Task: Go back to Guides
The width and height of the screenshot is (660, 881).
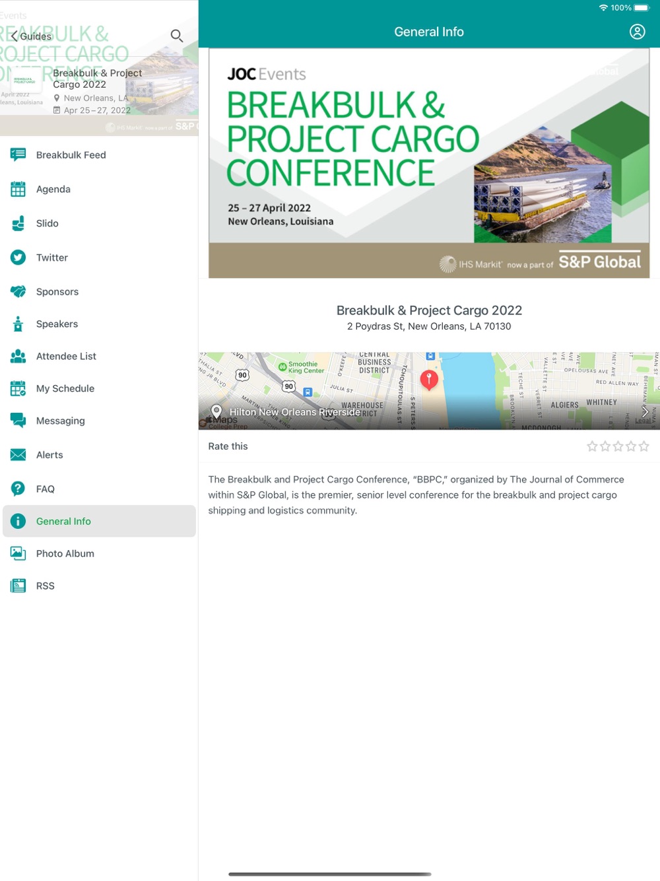Action: [x=31, y=36]
